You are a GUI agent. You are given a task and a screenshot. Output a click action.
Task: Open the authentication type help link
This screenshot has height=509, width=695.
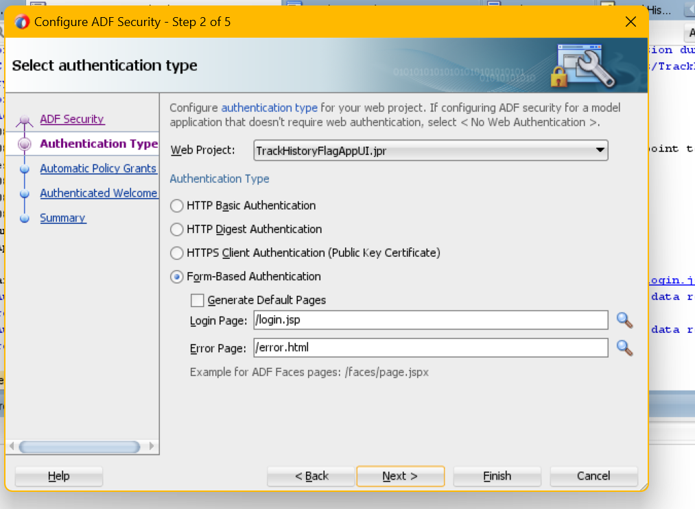[269, 108]
